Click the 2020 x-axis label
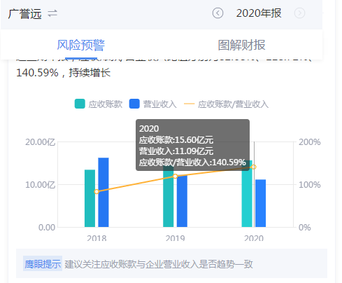The width and height of the screenshot is (342, 283). pos(254,238)
